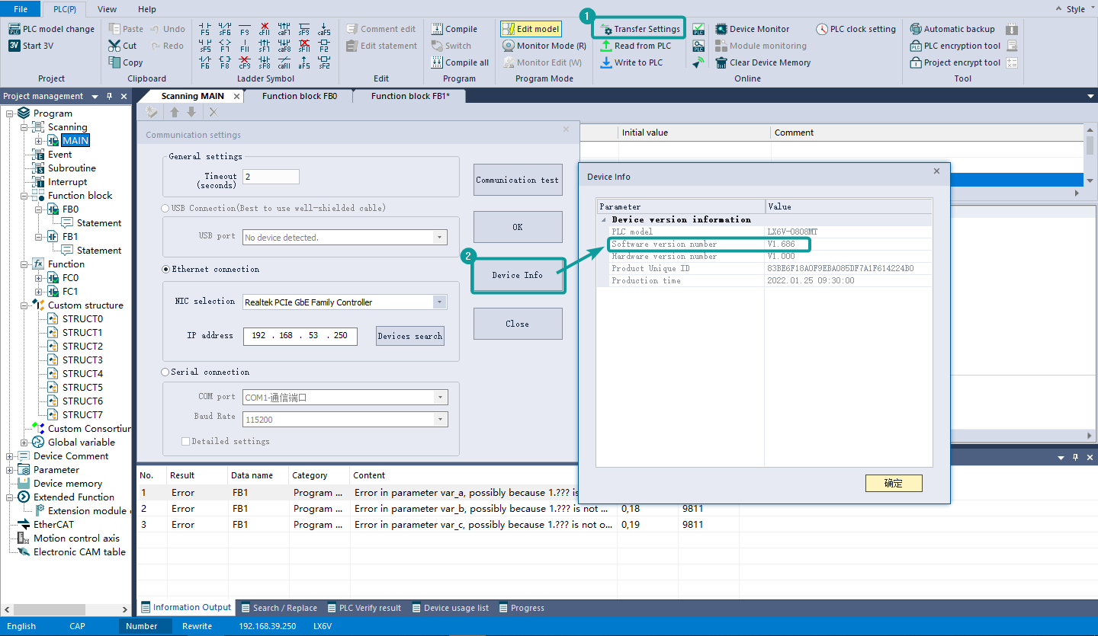Open the NIC selection dropdown
The image size is (1098, 636).
pyautogui.click(x=439, y=302)
